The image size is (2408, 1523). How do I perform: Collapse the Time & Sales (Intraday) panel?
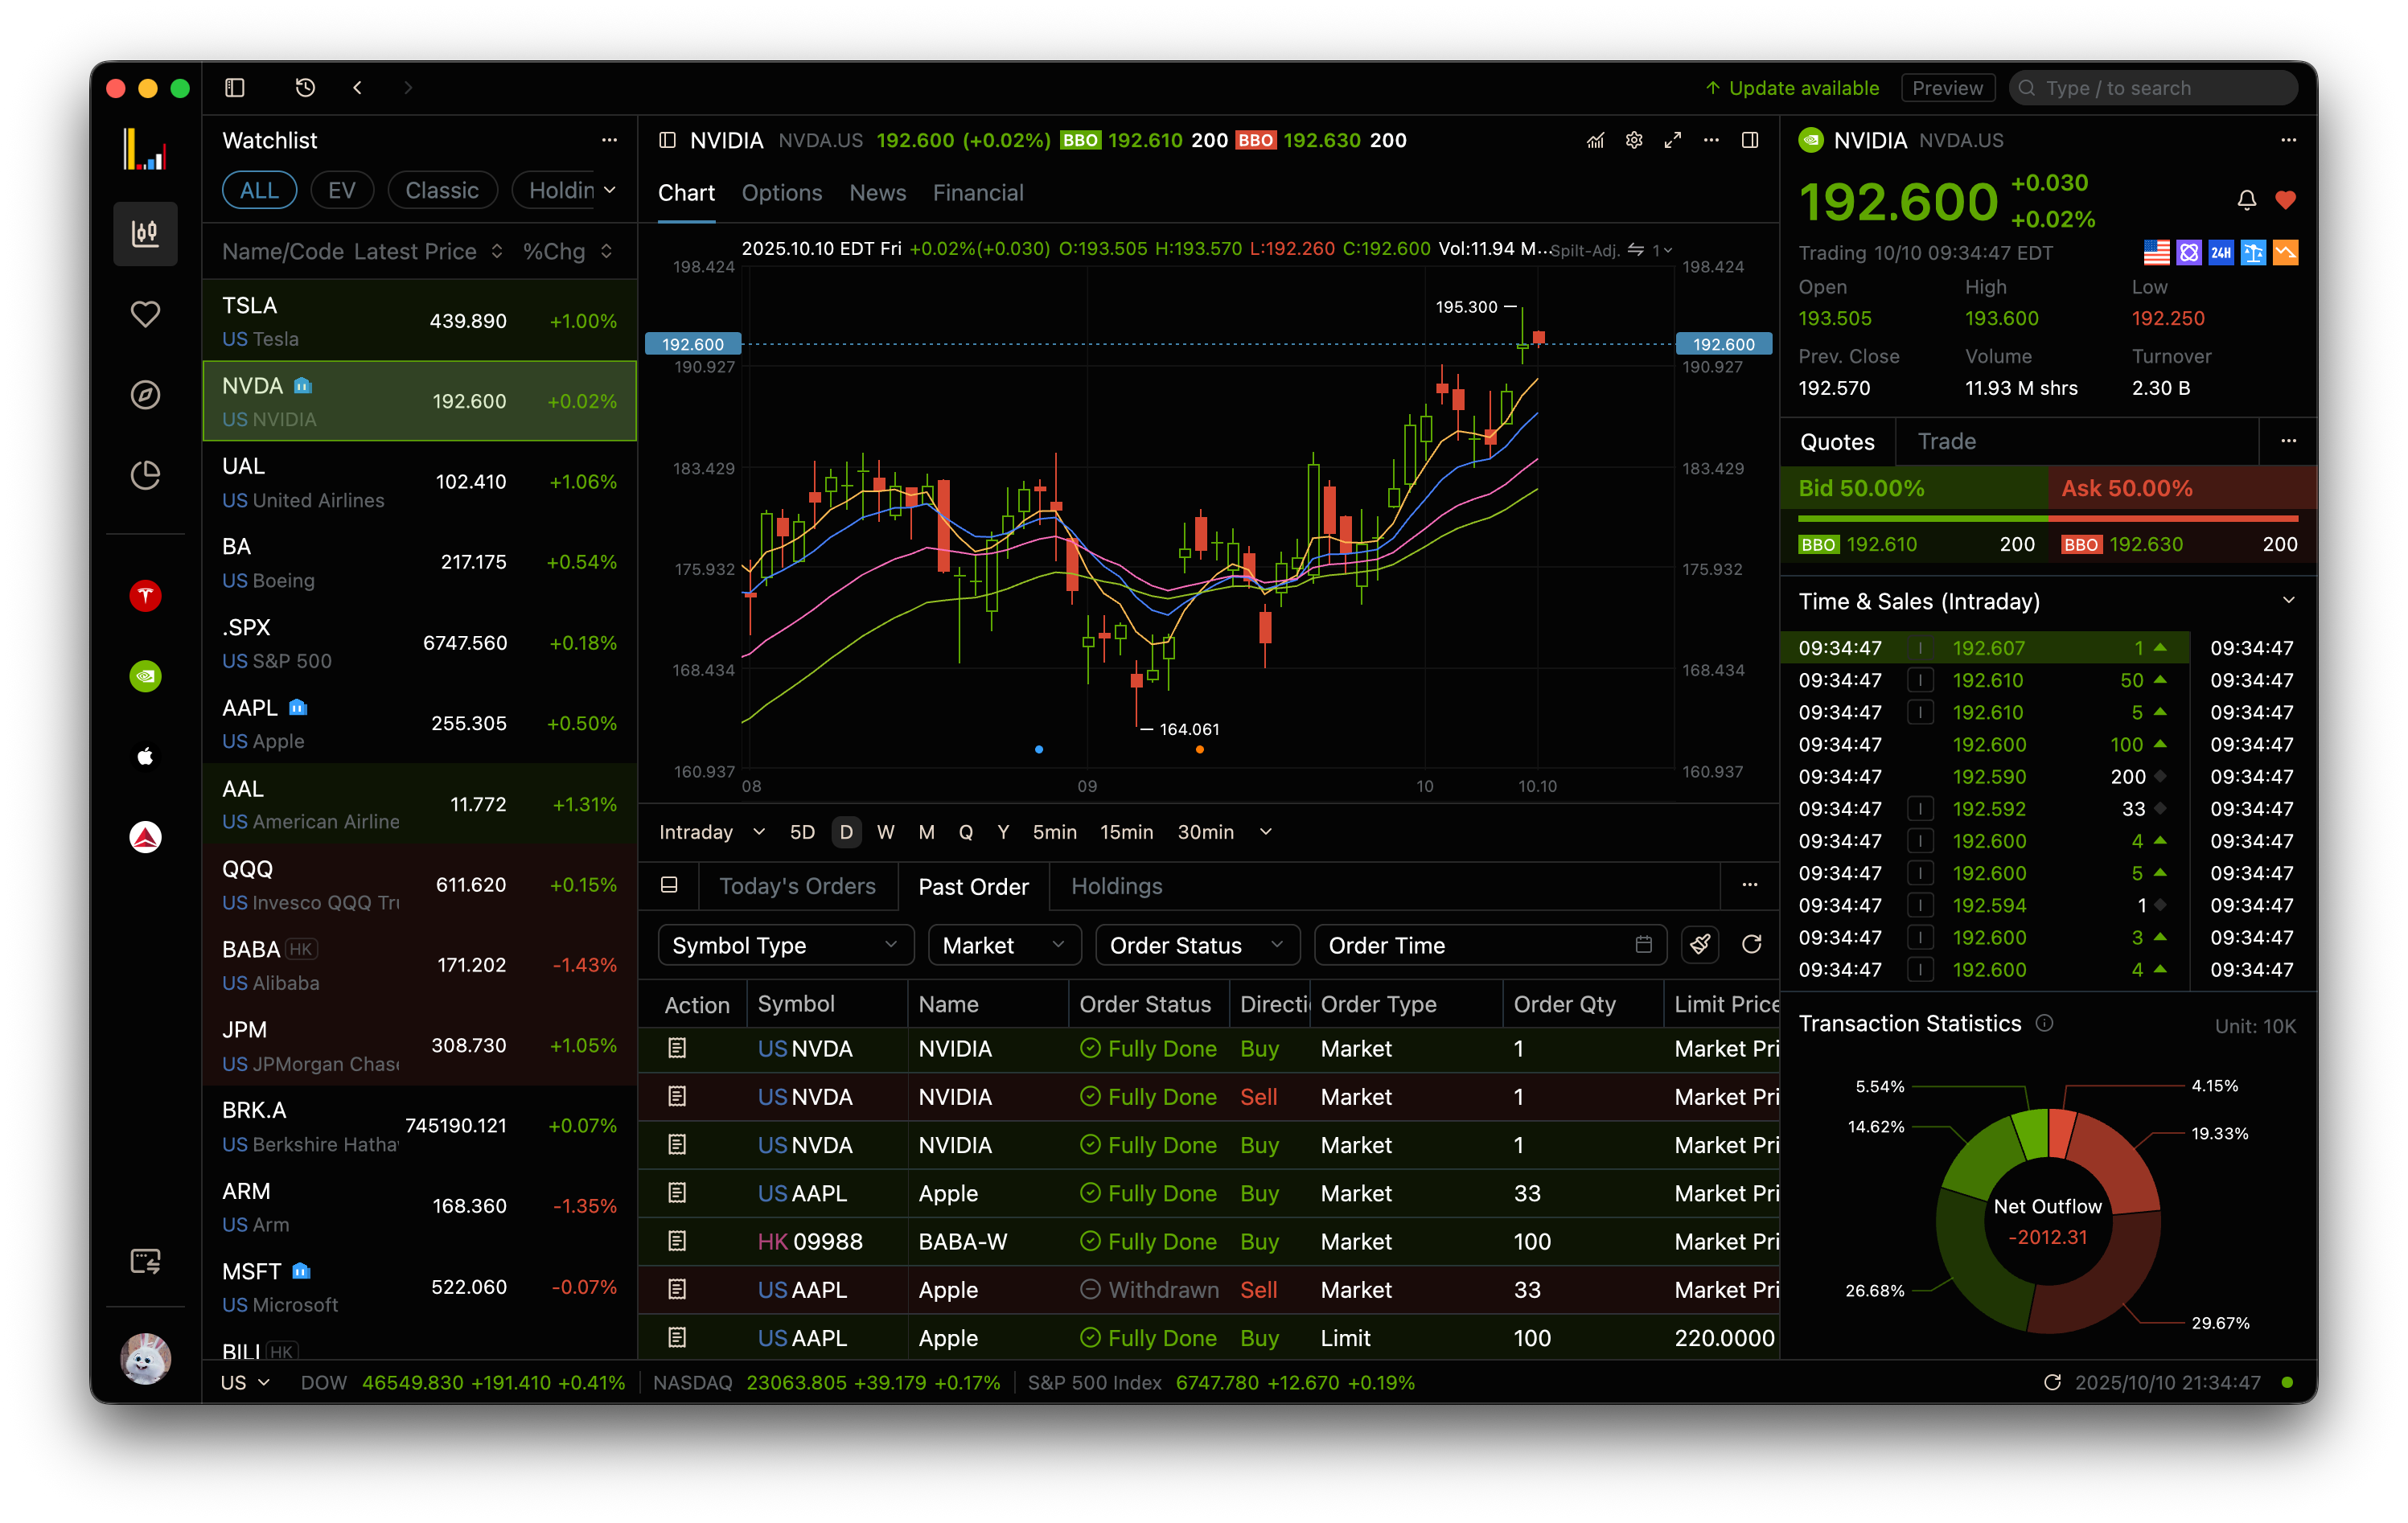pos(2288,600)
